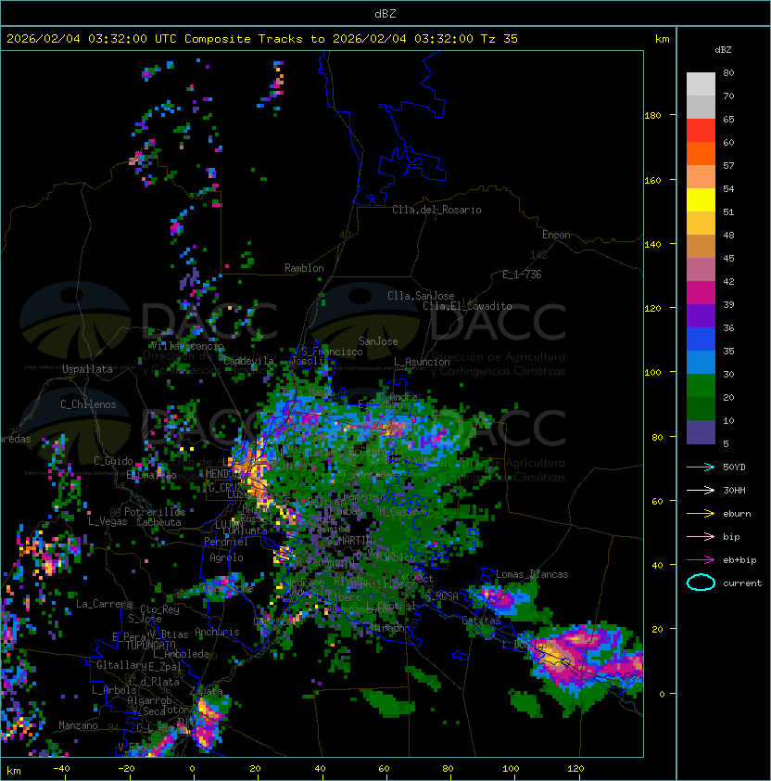Click the 'Potrerillos' map label
Viewport: 771px width, 781px height.
(x=155, y=512)
